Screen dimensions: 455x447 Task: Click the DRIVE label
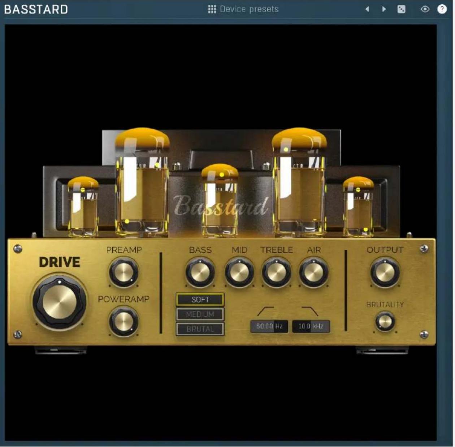click(x=60, y=262)
